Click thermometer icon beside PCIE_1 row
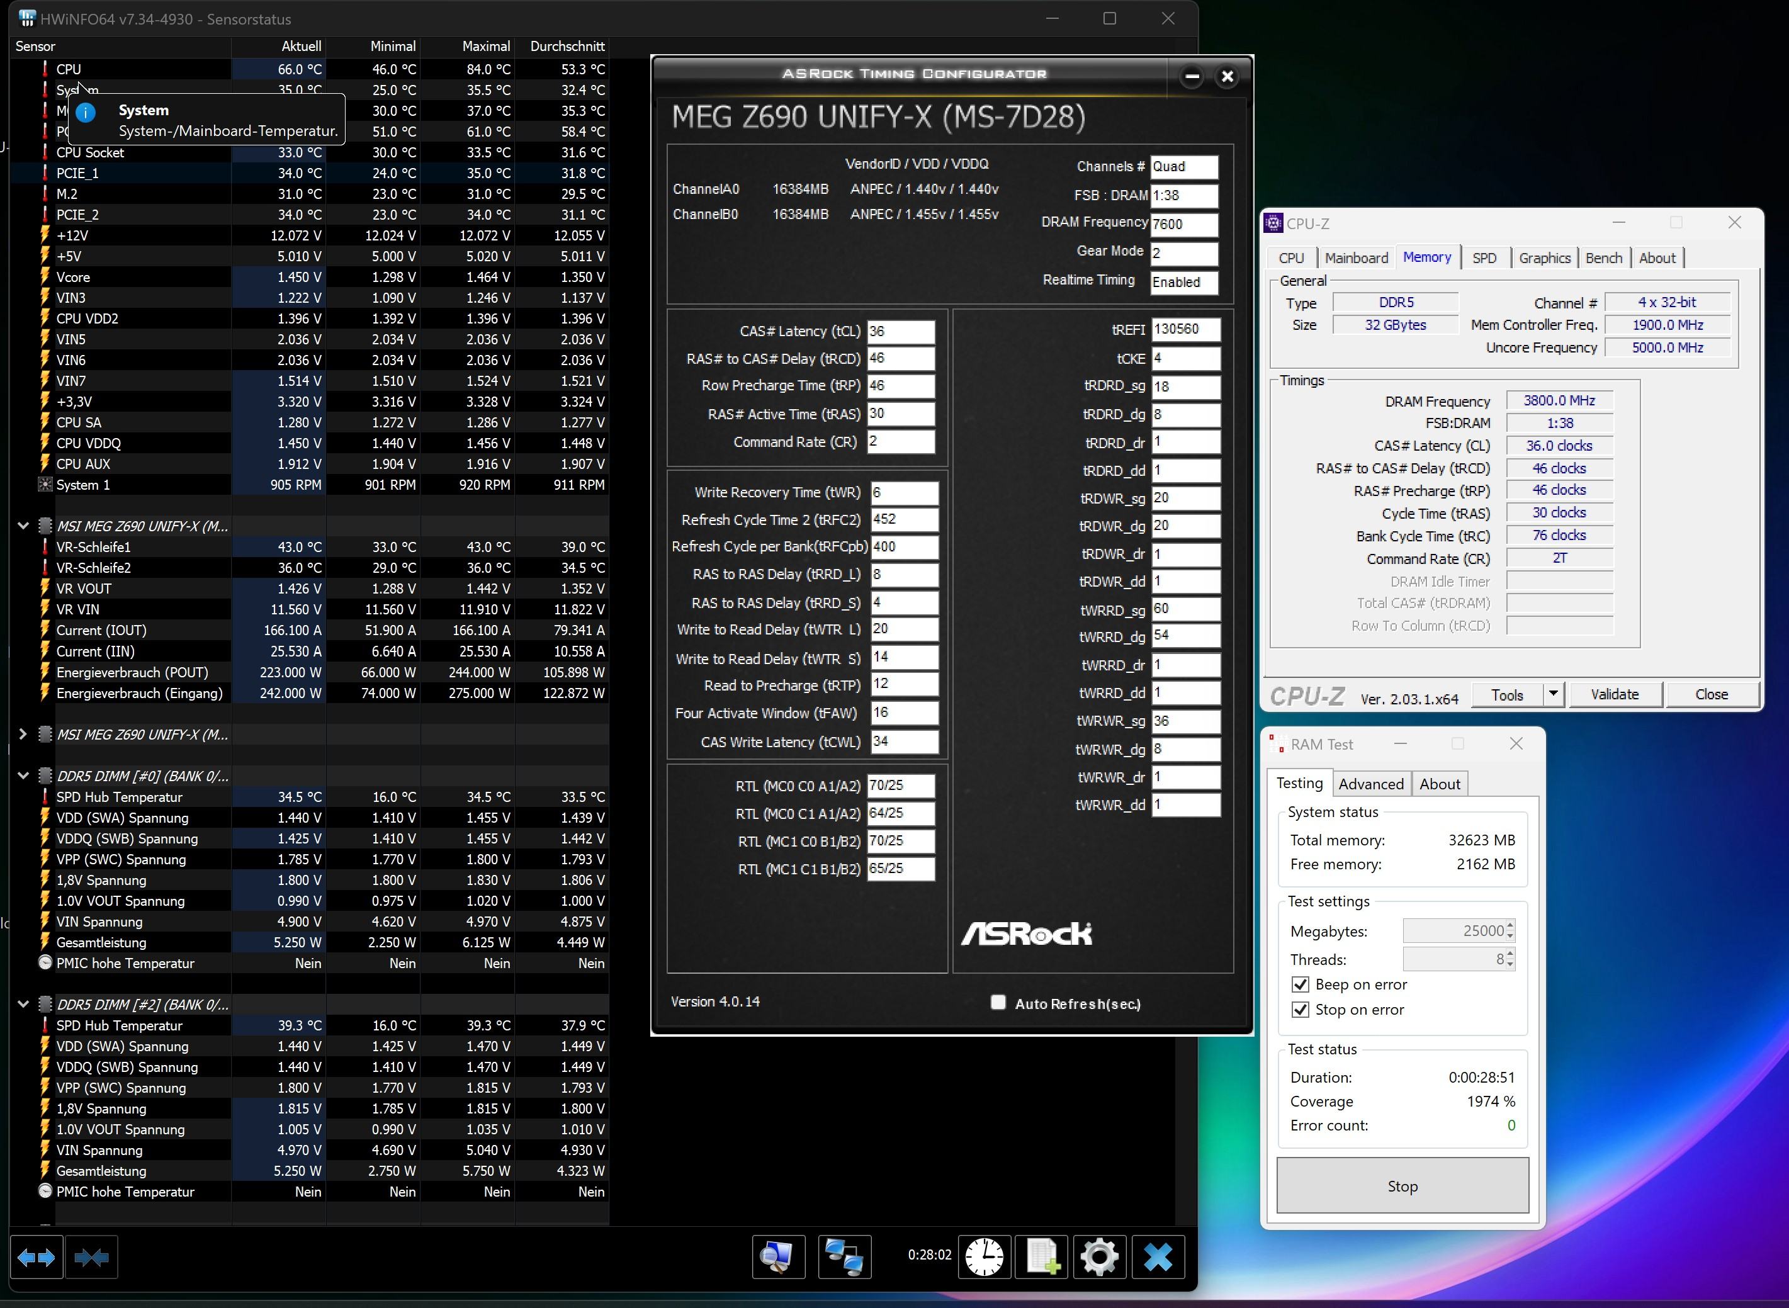 pyautogui.click(x=45, y=172)
